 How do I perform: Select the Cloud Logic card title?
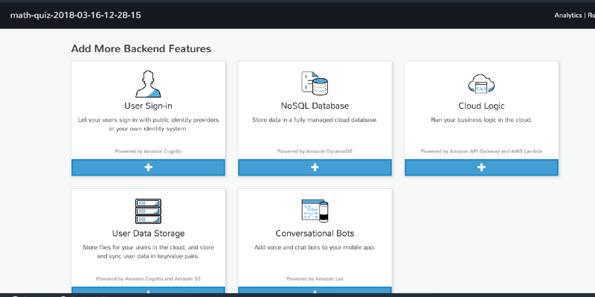481,106
